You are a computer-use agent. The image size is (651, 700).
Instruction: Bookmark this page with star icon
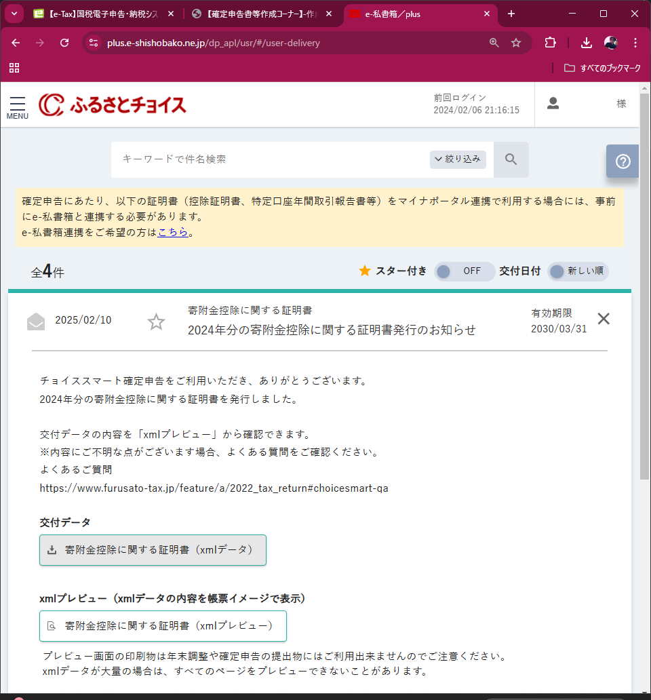516,43
